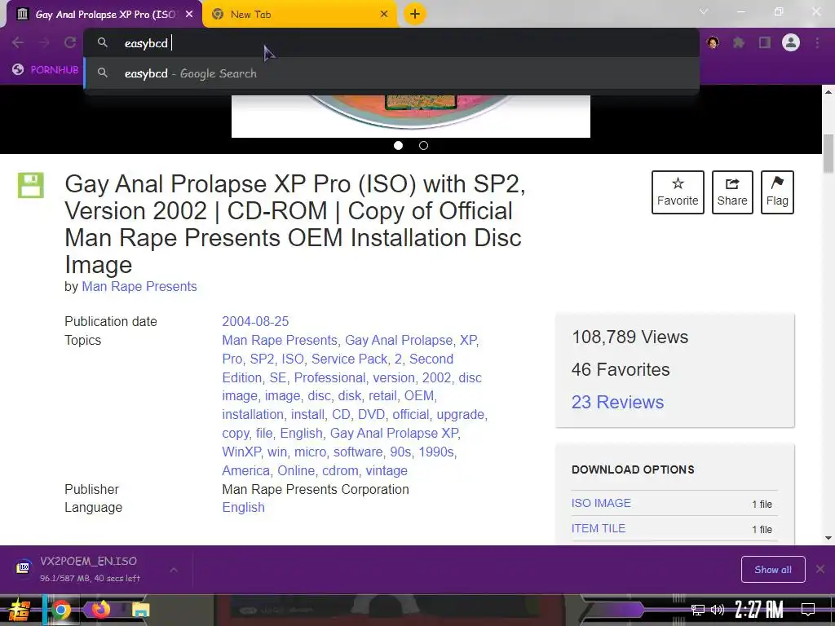
Task: Open the DVD topic link
Action: click(x=371, y=414)
